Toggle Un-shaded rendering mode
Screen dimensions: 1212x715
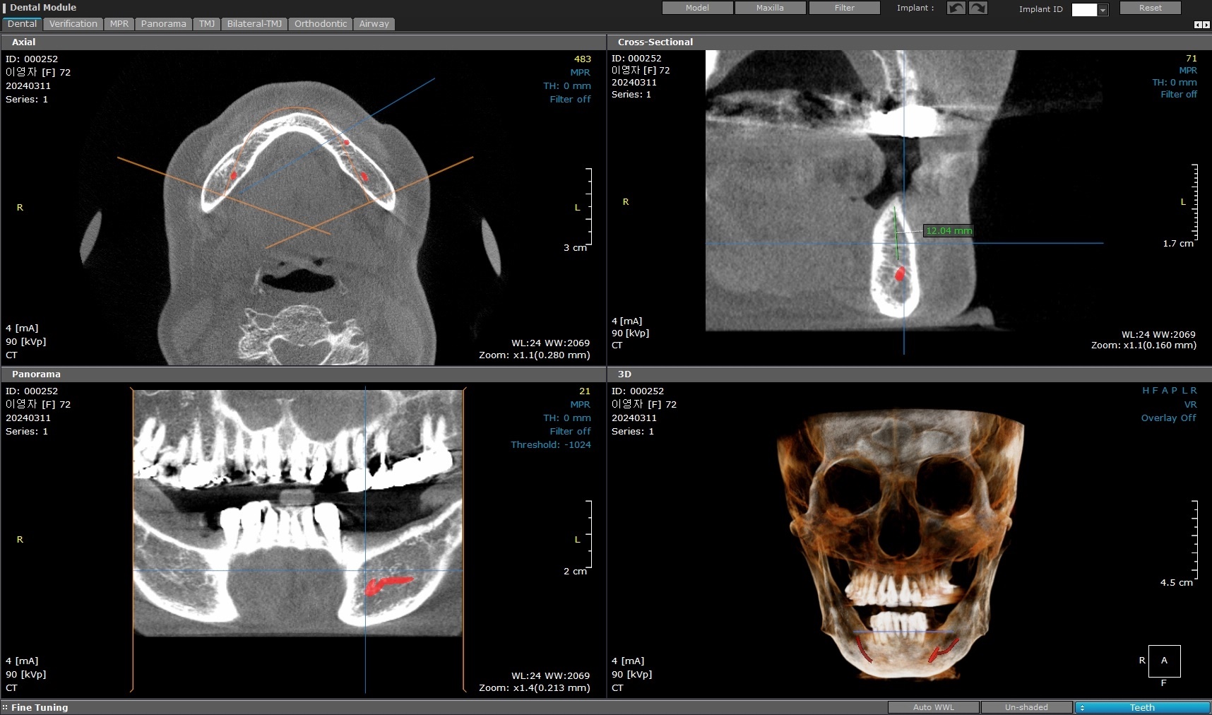[1026, 707]
